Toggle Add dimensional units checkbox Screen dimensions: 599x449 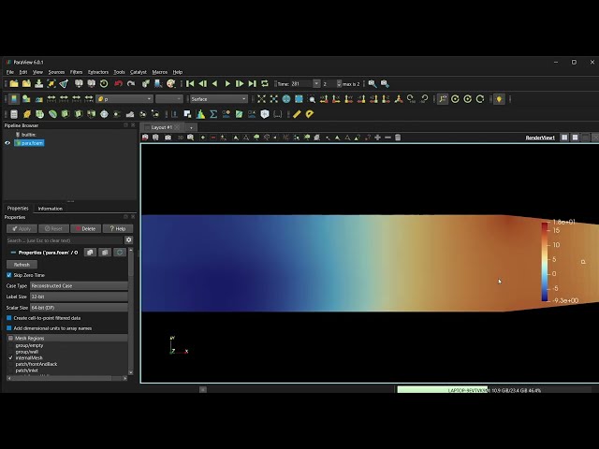(x=9, y=328)
